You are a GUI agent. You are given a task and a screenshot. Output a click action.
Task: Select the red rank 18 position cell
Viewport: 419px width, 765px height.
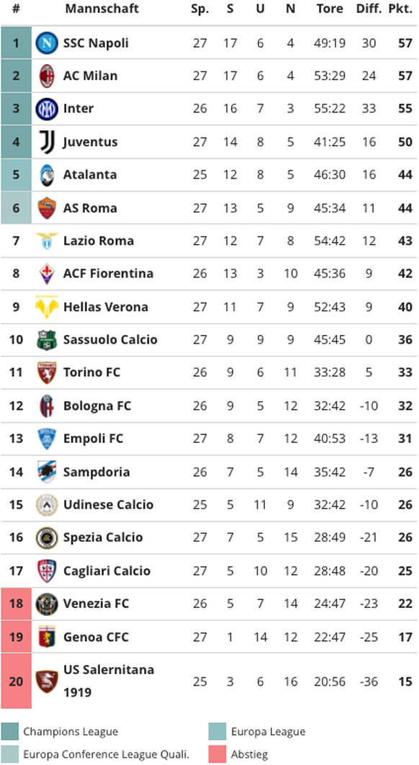(16, 604)
